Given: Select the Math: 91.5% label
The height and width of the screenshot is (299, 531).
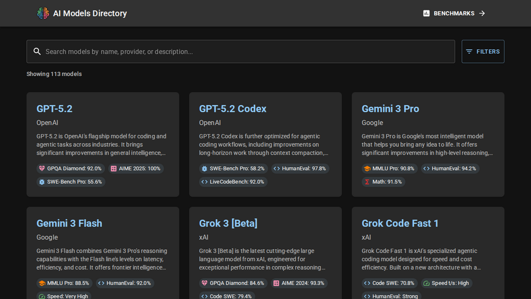Looking at the screenshot, I should pos(387,182).
